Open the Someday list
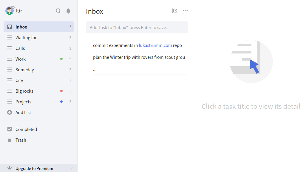 point(39,70)
